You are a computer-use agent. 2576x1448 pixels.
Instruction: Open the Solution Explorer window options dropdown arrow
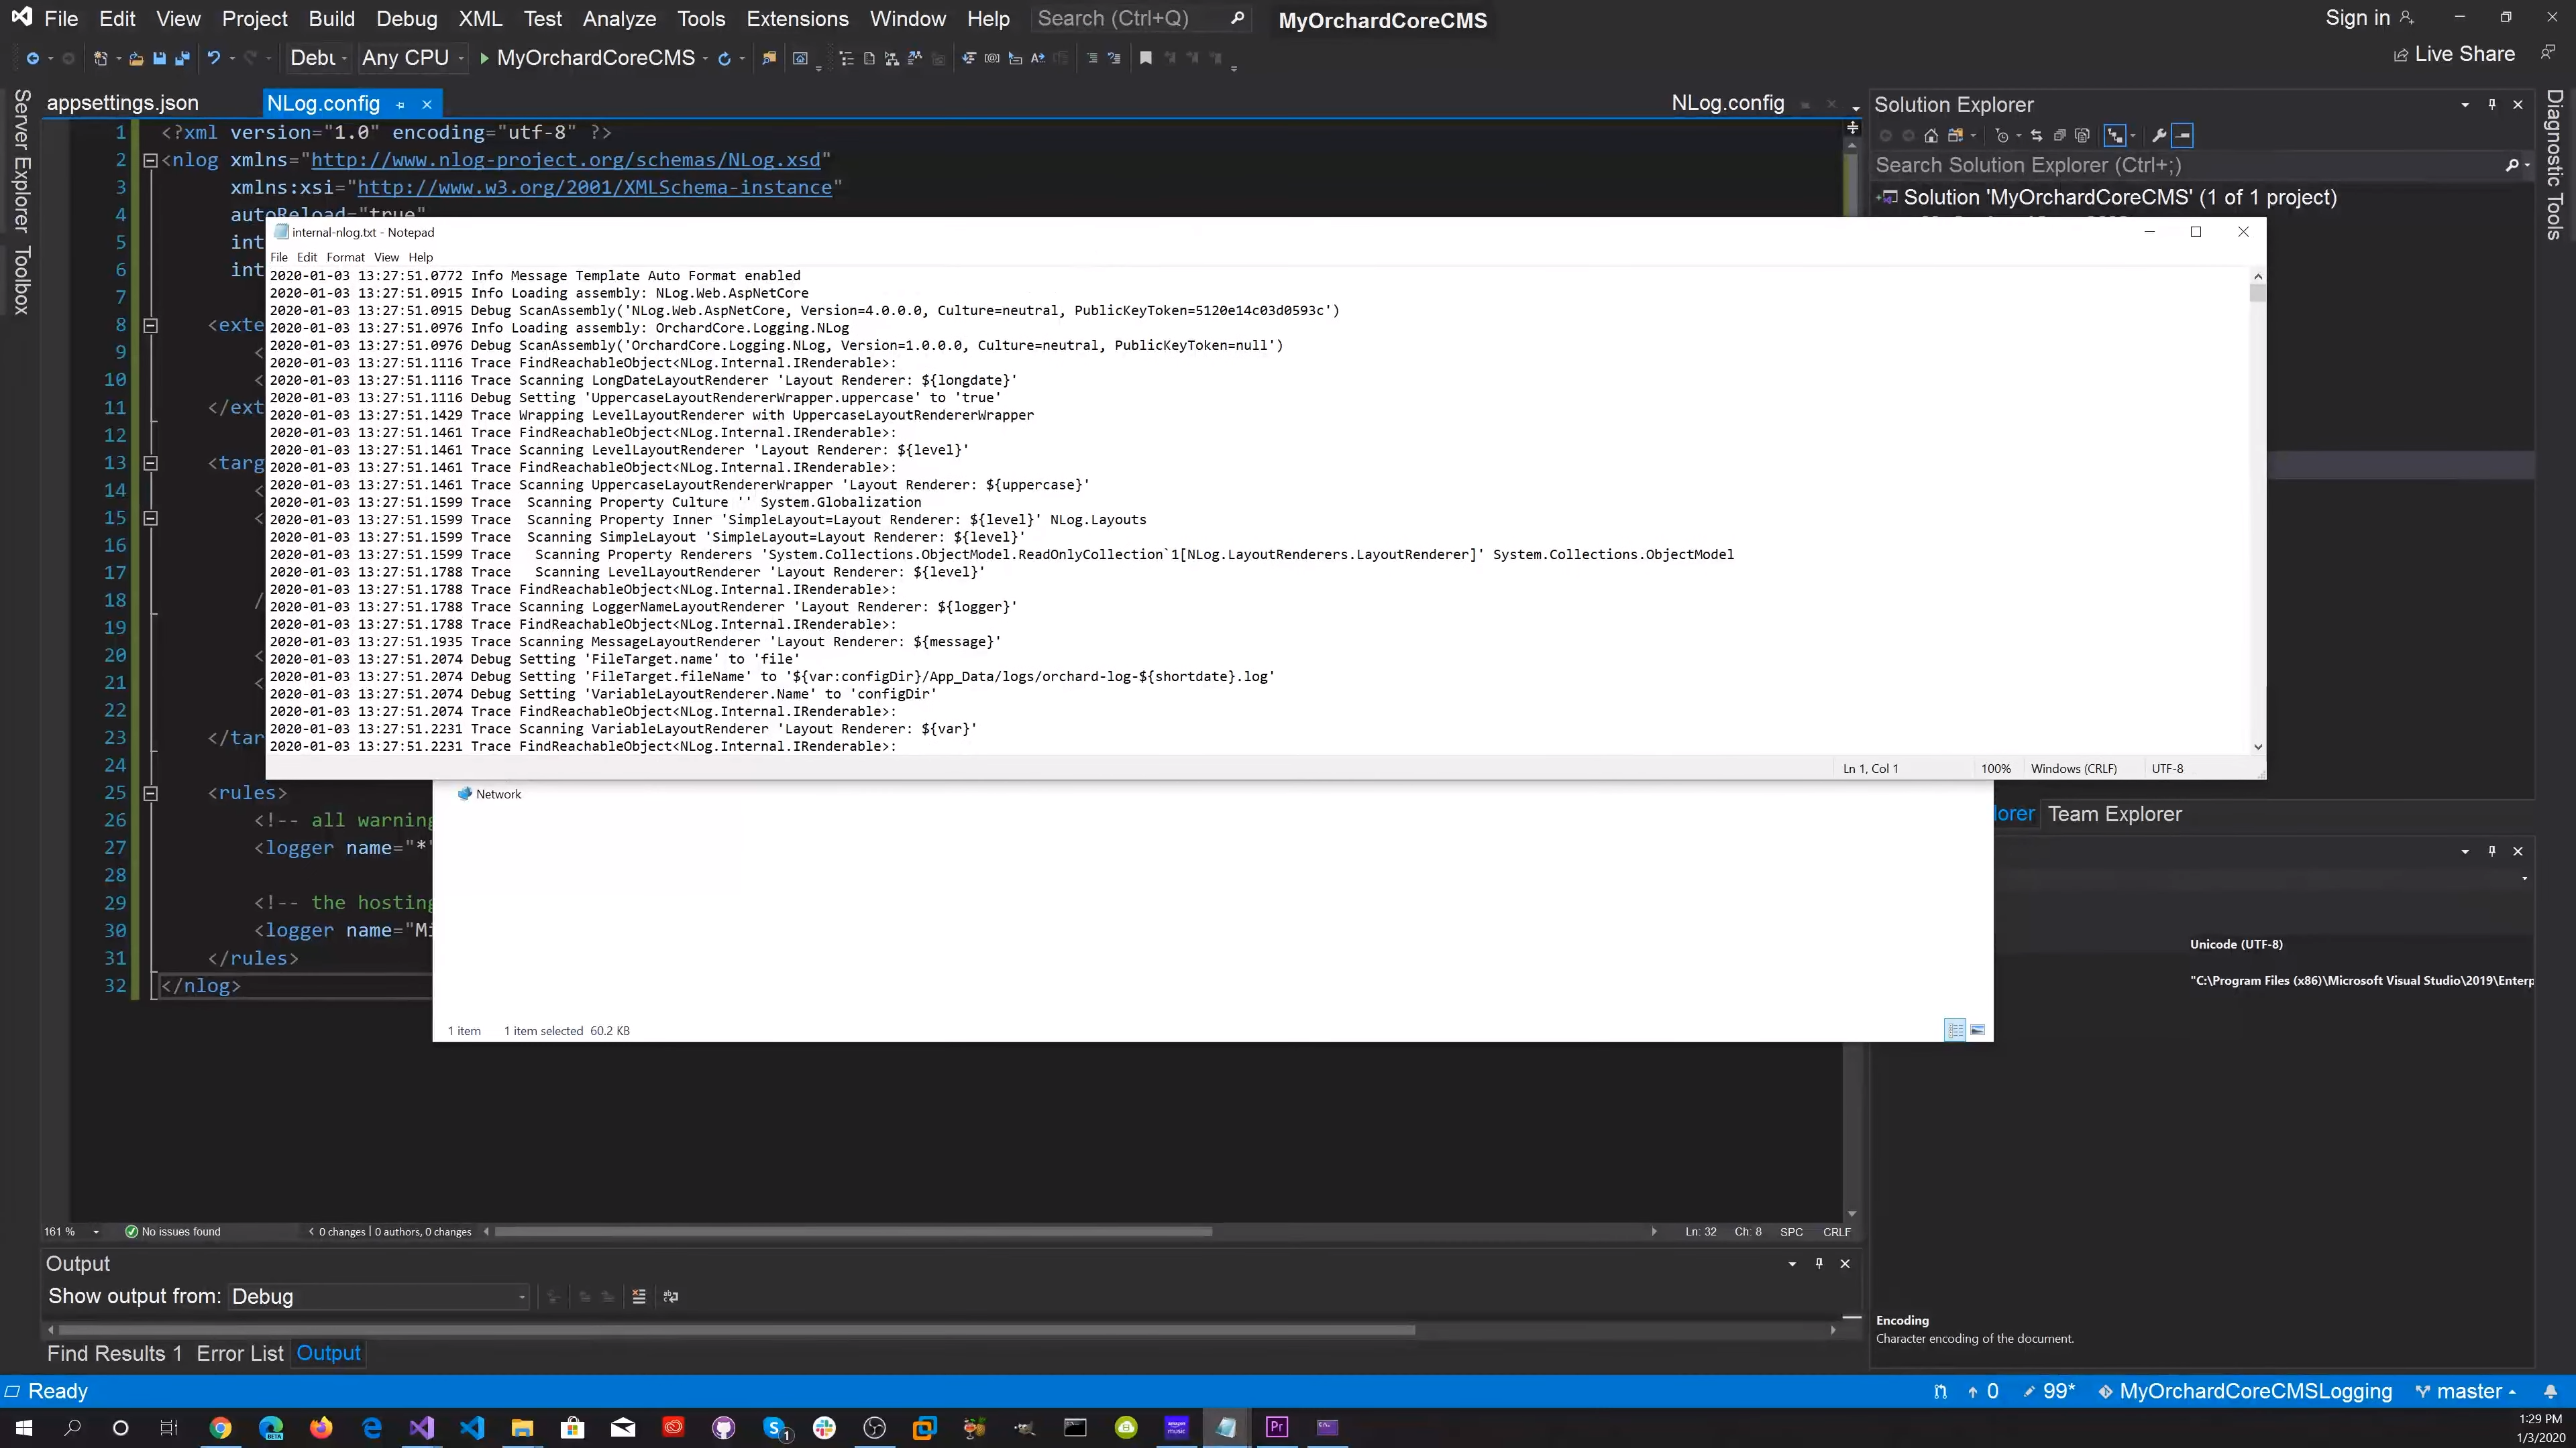point(2465,104)
